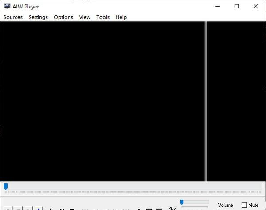The width and height of the screenshot is (266, 210).
Task: Open the Options menu
Action: point(63,17)
